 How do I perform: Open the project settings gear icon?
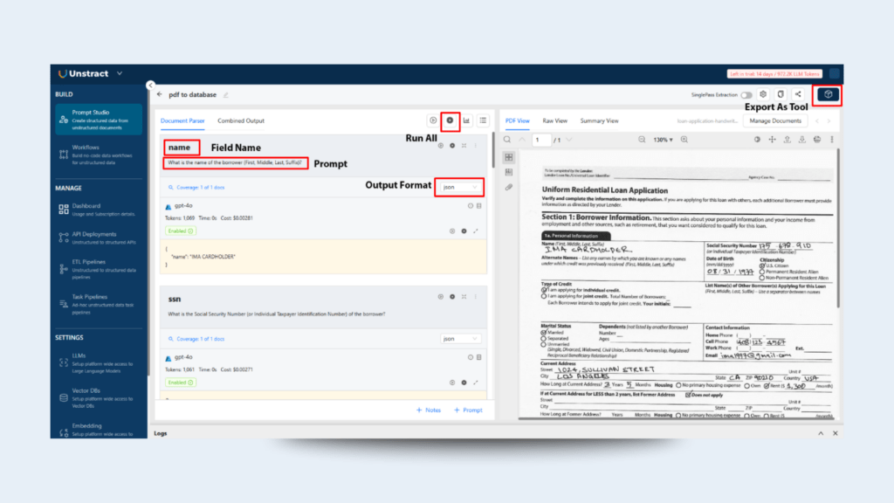click(762, 95)
